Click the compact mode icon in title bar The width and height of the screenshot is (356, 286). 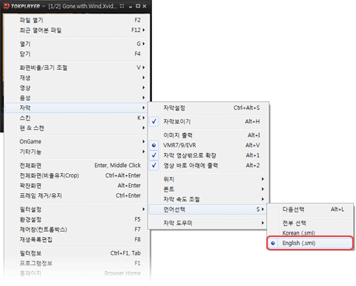coord(122,6)
